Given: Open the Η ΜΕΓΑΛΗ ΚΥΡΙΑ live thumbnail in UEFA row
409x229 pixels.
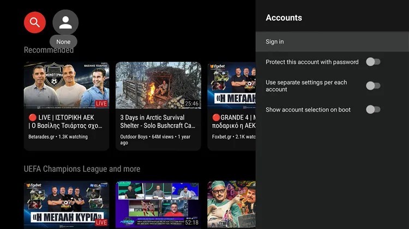Looking at the screenshot, I should point(67,205).
